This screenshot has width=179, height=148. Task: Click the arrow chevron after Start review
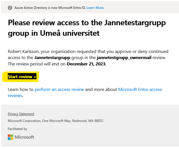click(x=35, y=77)
